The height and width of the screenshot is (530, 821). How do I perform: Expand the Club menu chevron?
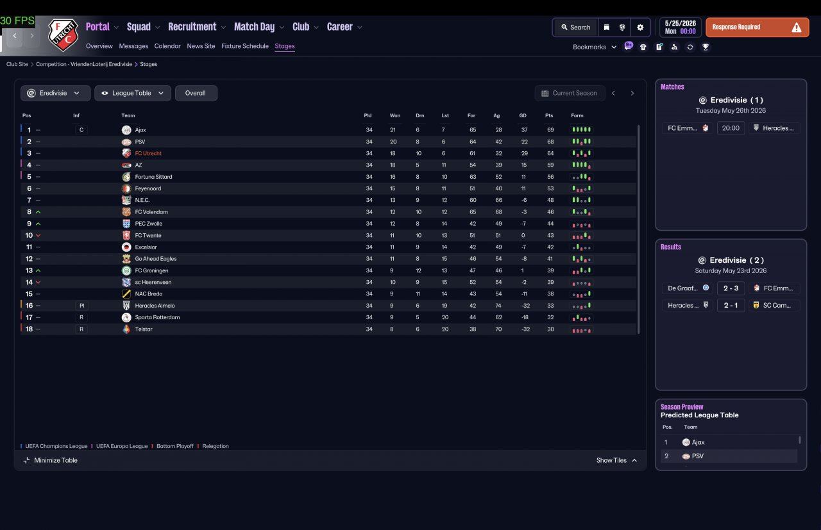click(x=316, y=28)
